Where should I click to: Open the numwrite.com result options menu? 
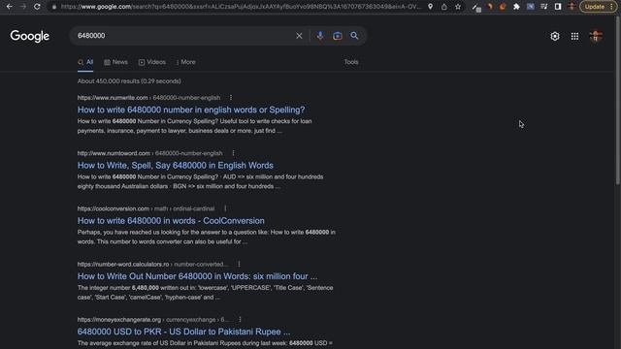(x=231, y=98)
